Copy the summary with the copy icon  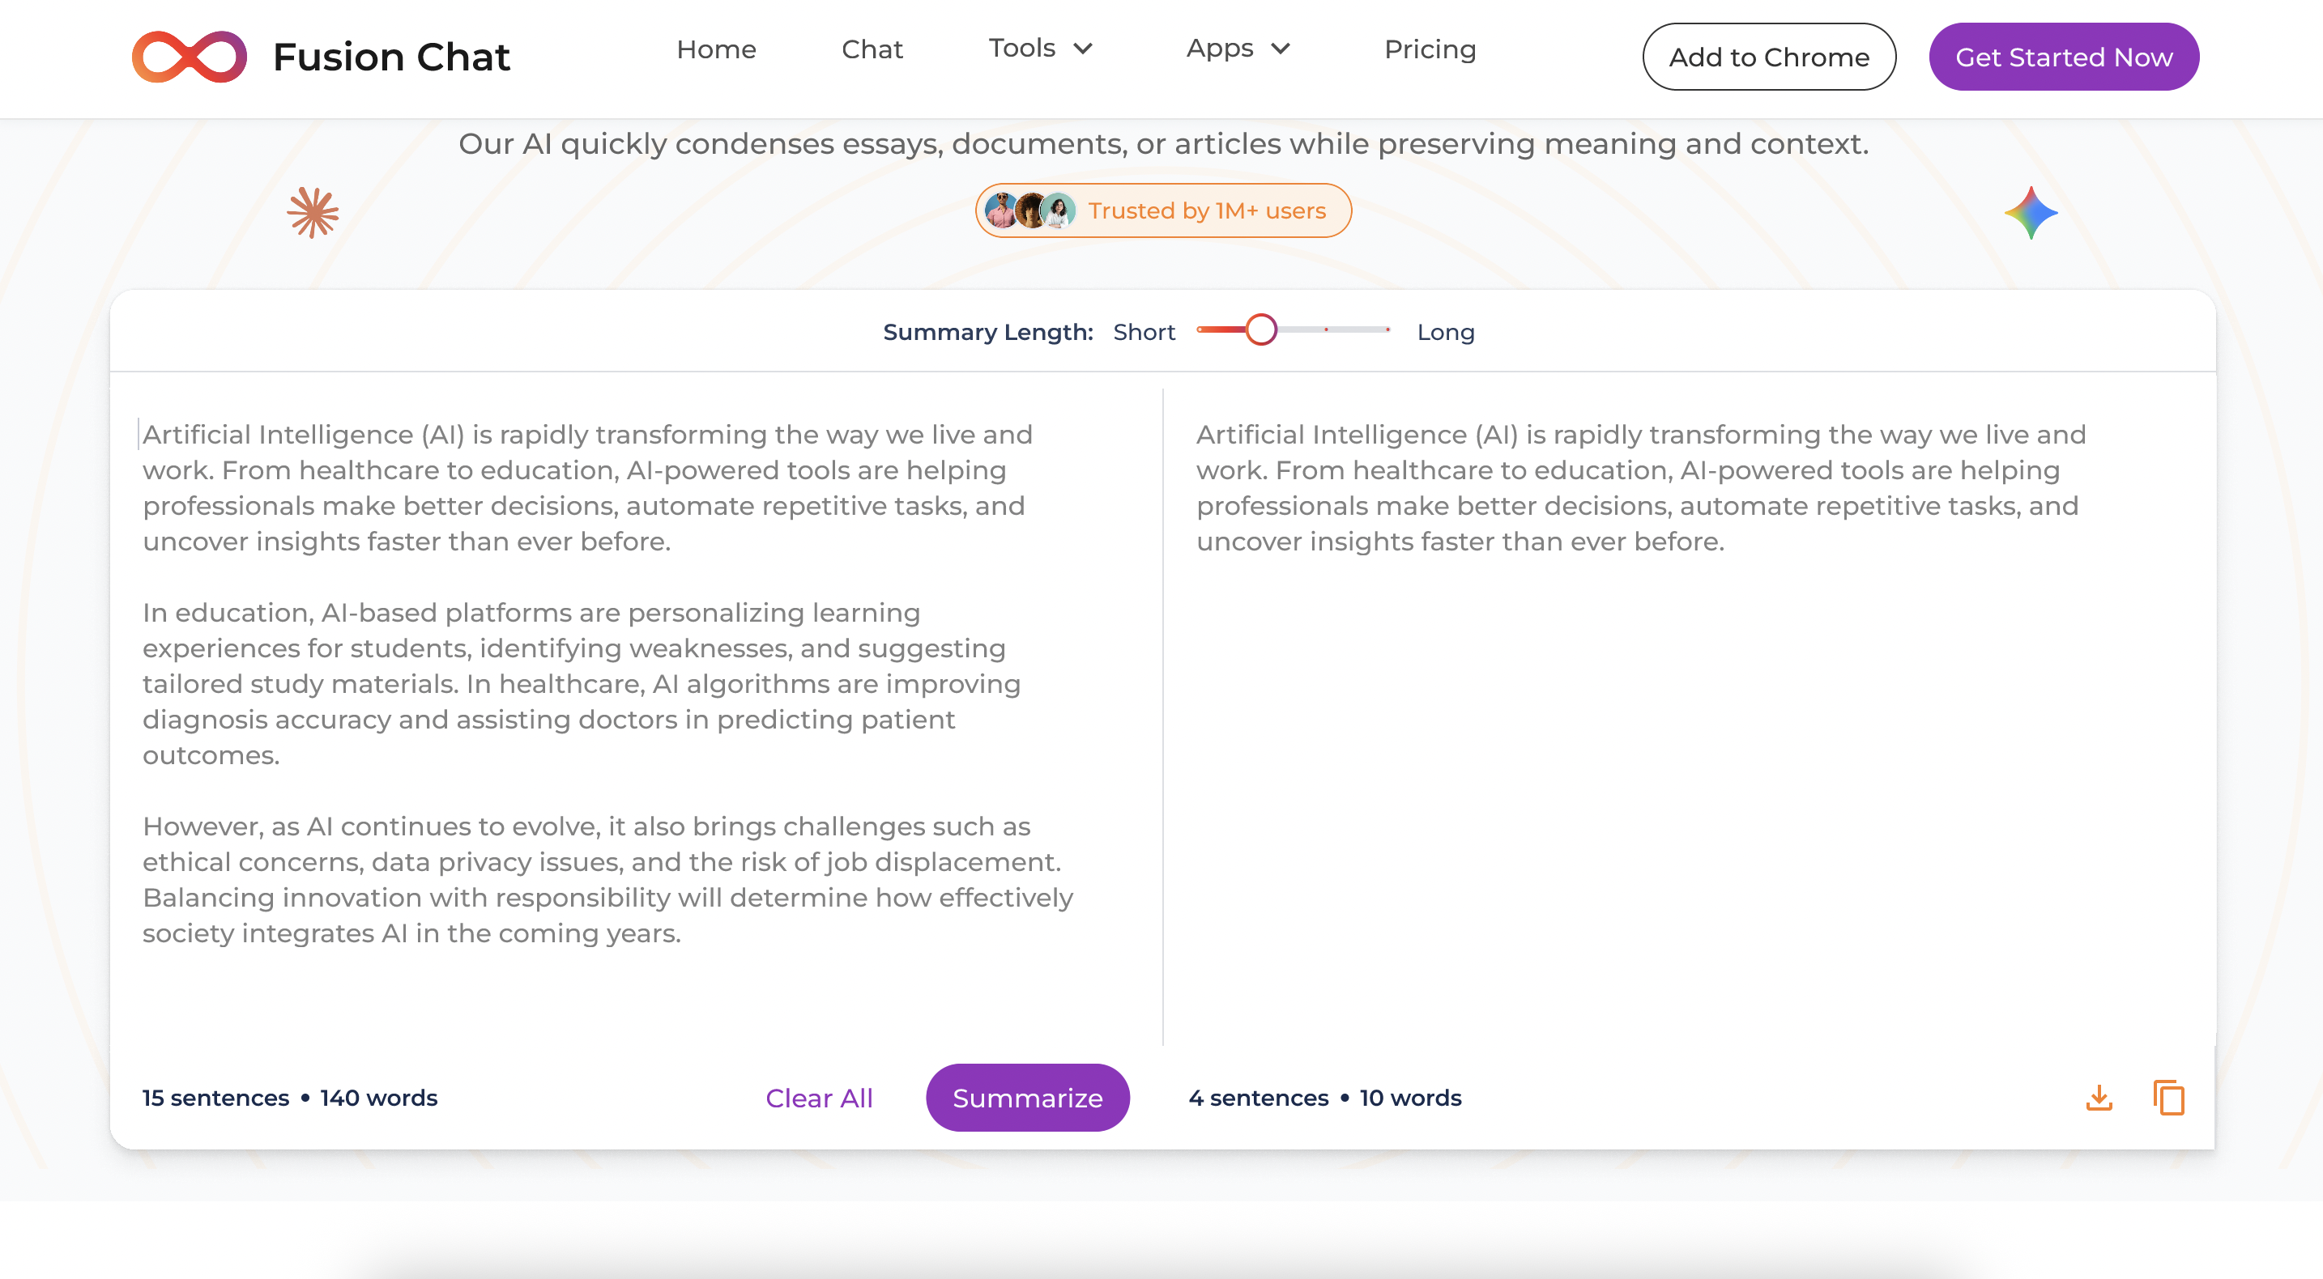pyautogui.click(x=2168, y=1097)
